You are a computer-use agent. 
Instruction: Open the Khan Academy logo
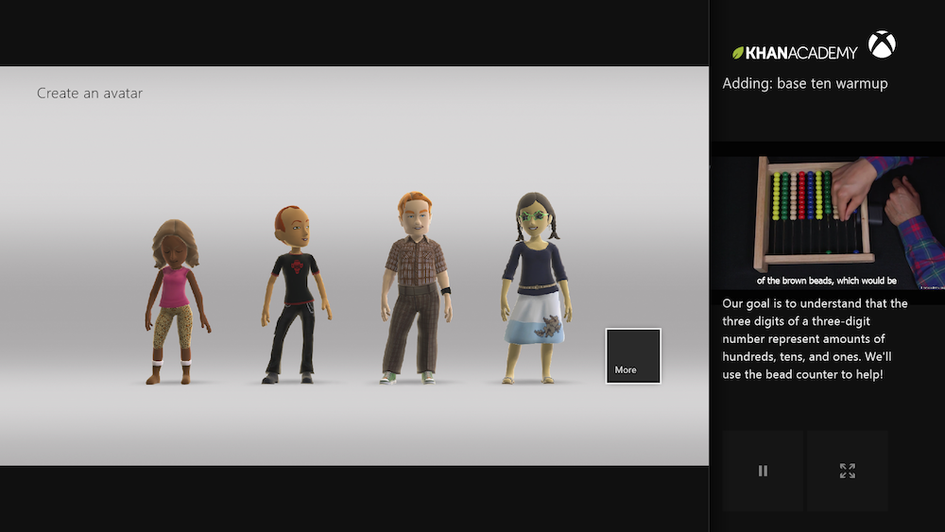coord(795,53)
